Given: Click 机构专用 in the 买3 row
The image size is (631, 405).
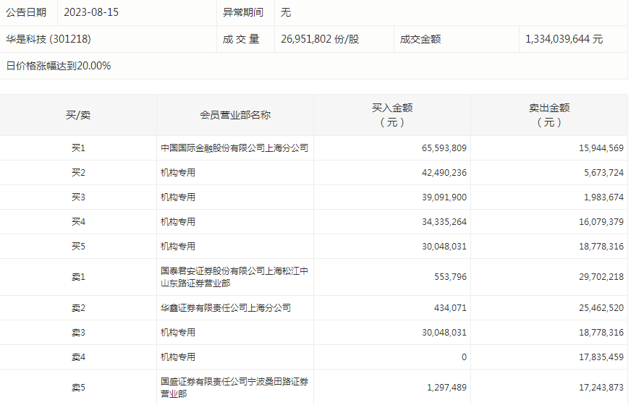Looking at the screenshot, I should pos(178,197).
